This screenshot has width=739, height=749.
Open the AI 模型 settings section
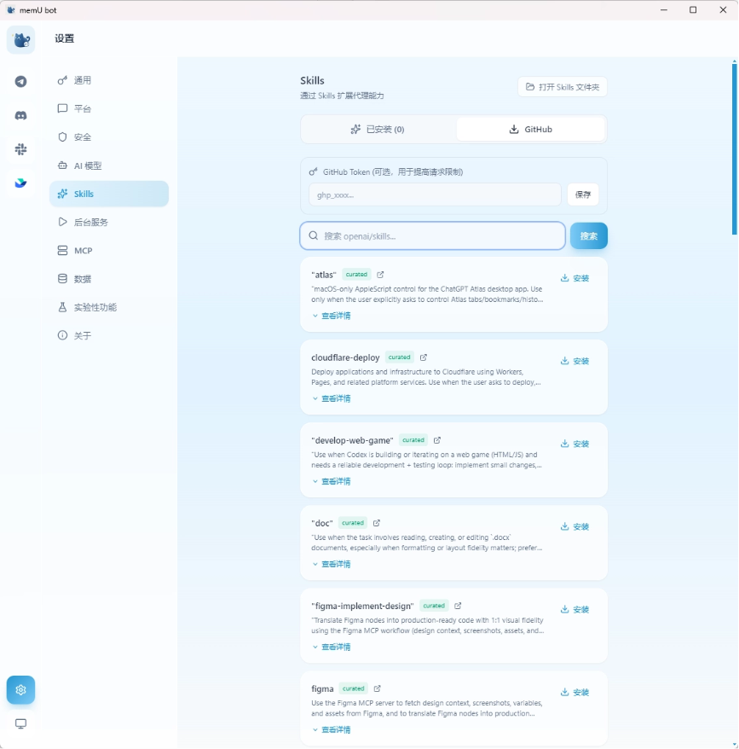tap(109, 165)
